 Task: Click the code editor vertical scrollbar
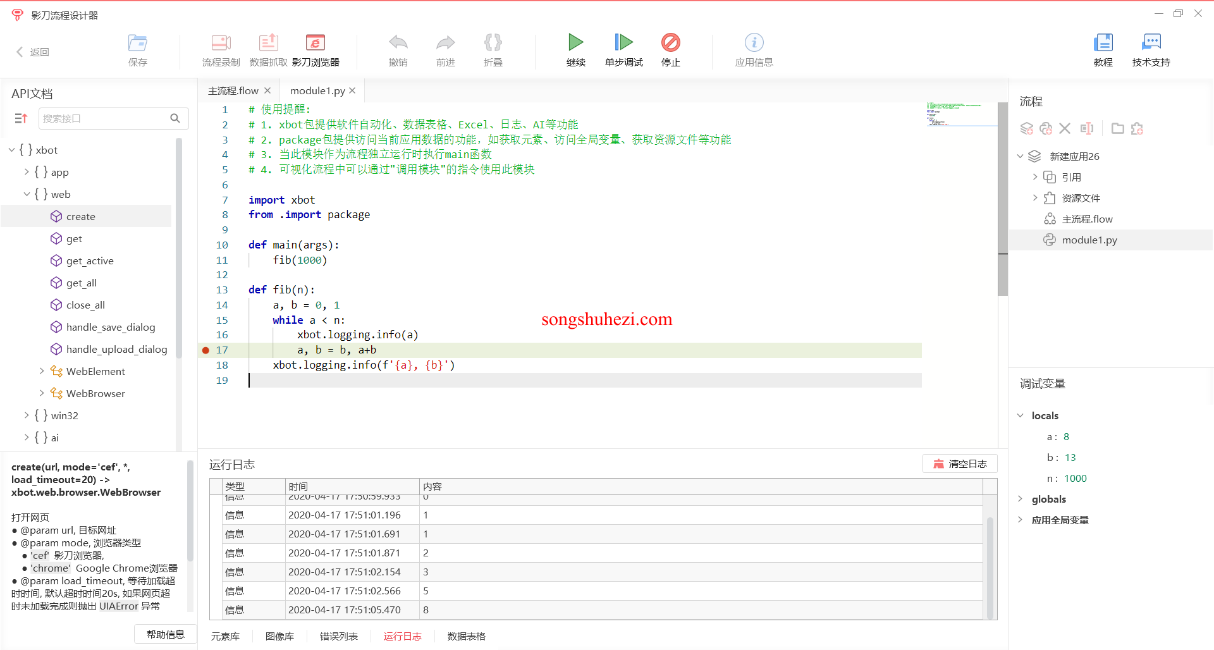[1003, 199]
